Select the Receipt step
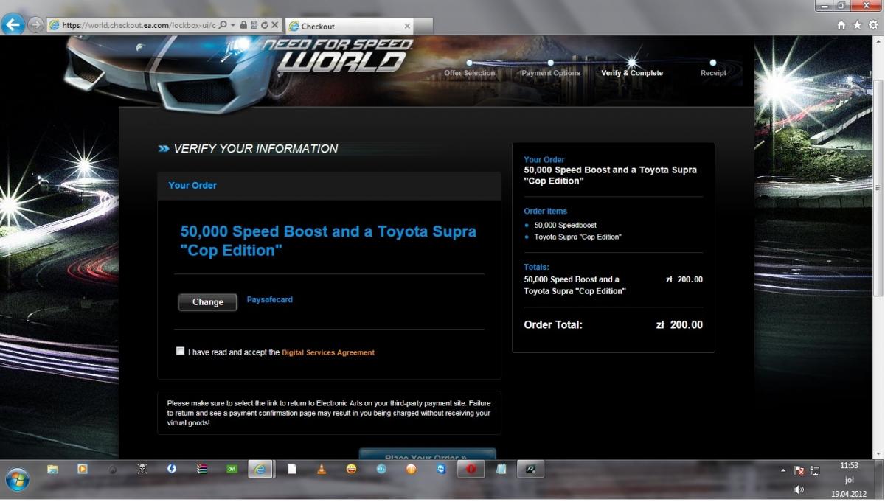 [713, 73]
